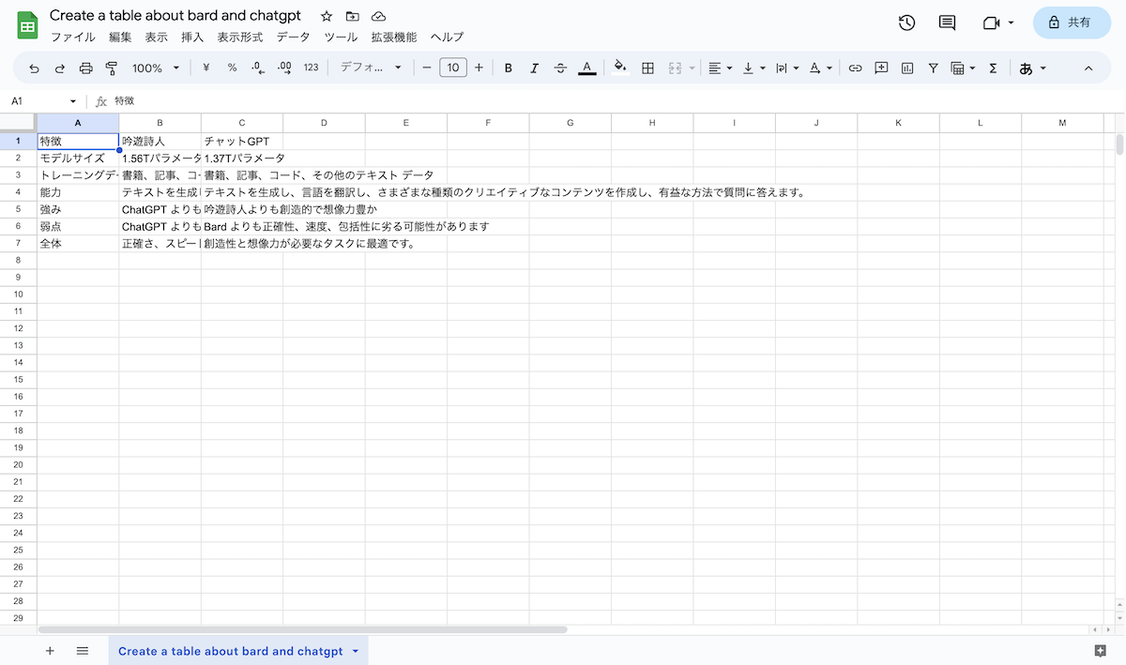Screen dimensions: 1126x665
Task: Open the sheet tab dropdown arrow
Action: (x=356, y=651)
